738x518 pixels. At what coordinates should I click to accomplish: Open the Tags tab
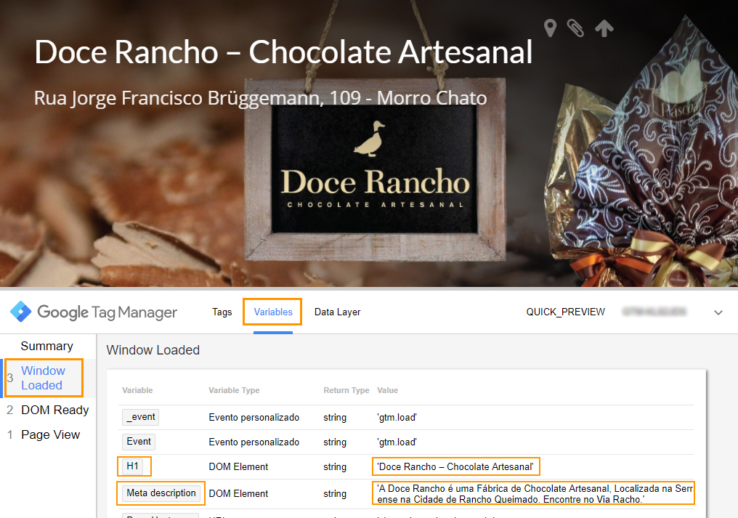pyautogui.click(x=222, y=312)
